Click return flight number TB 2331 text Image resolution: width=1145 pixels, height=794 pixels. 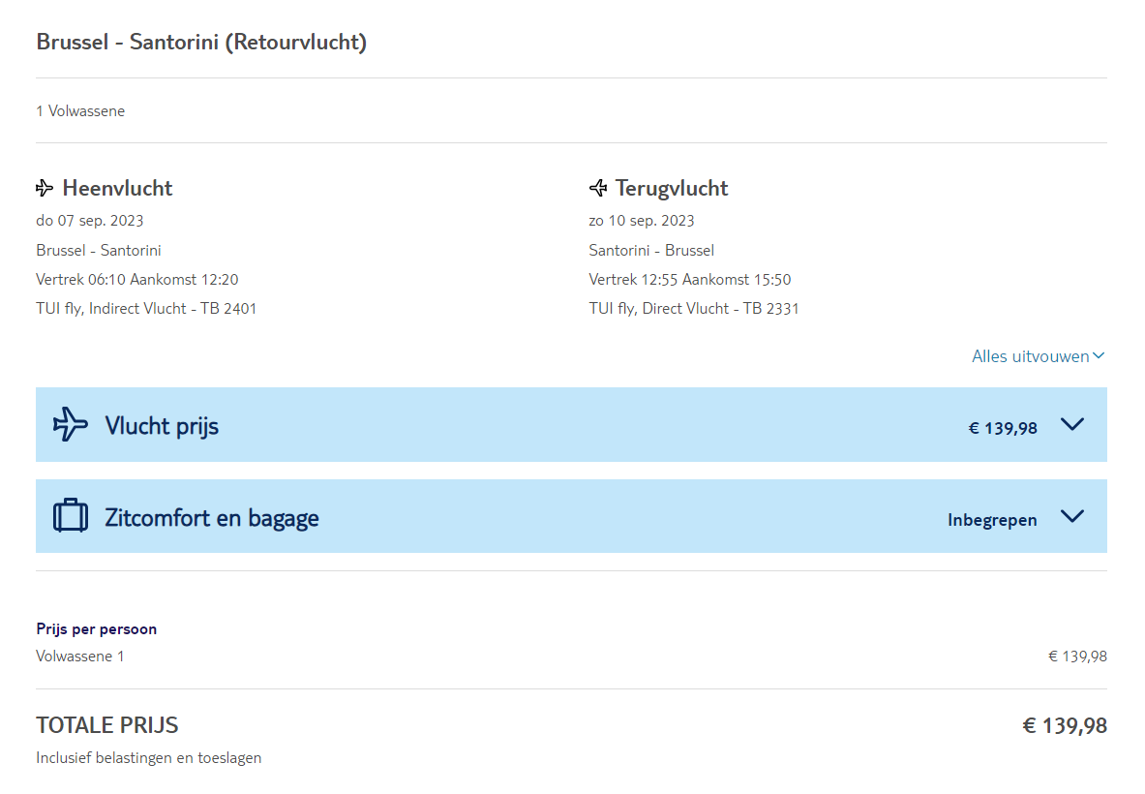[x=770, y=309]
